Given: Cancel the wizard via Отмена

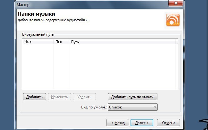Looking at the screenshot, I should pyautogui.click(x=168, y=122).
